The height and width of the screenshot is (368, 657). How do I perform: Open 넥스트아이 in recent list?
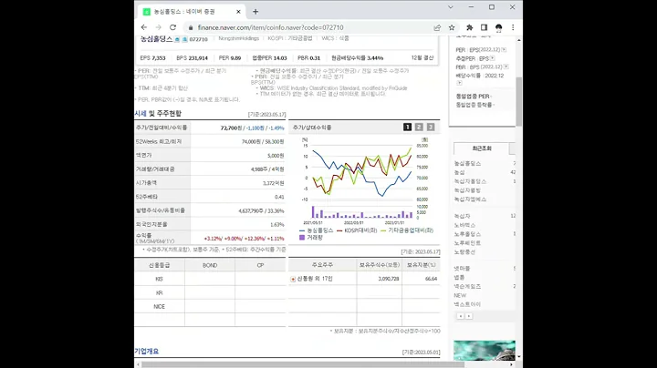point(467,304)
